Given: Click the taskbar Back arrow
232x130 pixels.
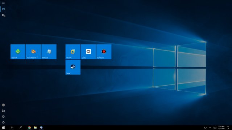Looking at the screenshot, I should pos(12,127).
